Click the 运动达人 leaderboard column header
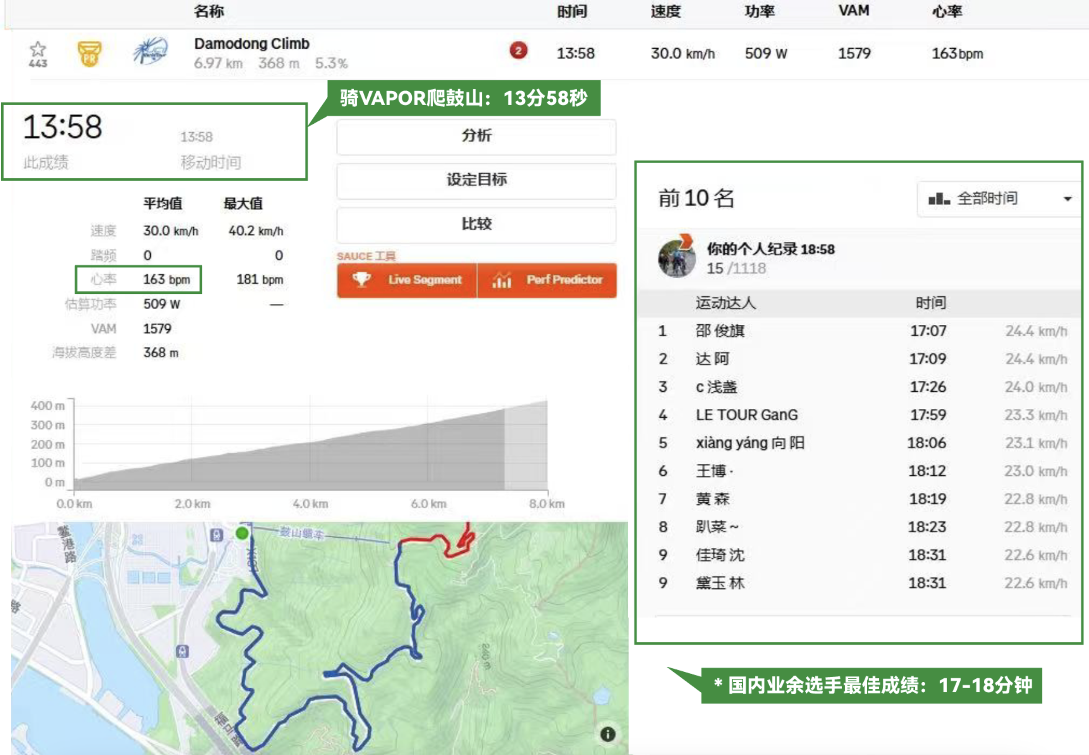 tap(726, 303)
